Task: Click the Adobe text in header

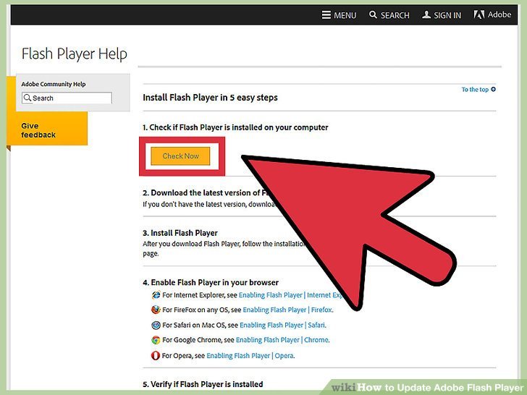Action: pyautogui.click(x=499, y=14)
